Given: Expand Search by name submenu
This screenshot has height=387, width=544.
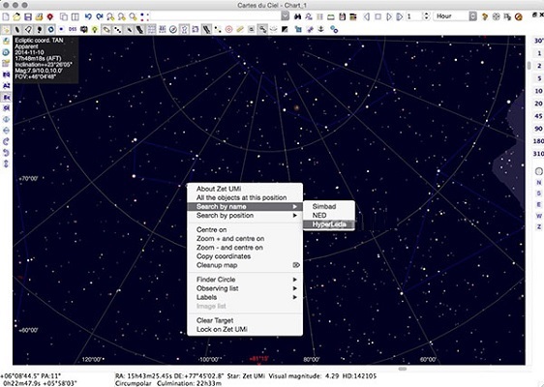Looking at the screenshot, I should click(x=245, y=207).
